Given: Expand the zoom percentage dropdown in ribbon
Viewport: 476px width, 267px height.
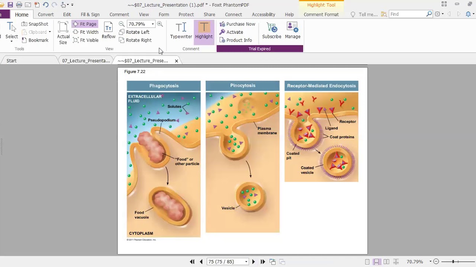Looking at the screenshot, I should click(x=152, y=24).
